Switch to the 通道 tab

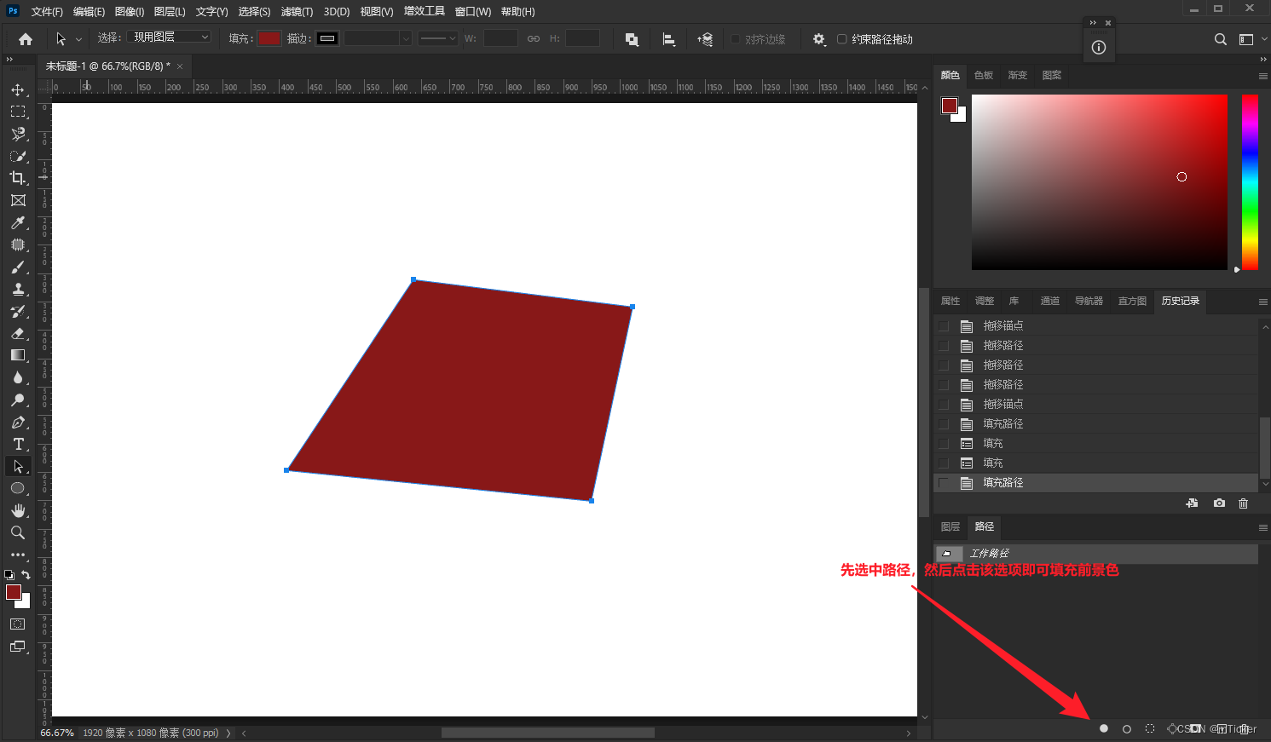pos(1050,301)
